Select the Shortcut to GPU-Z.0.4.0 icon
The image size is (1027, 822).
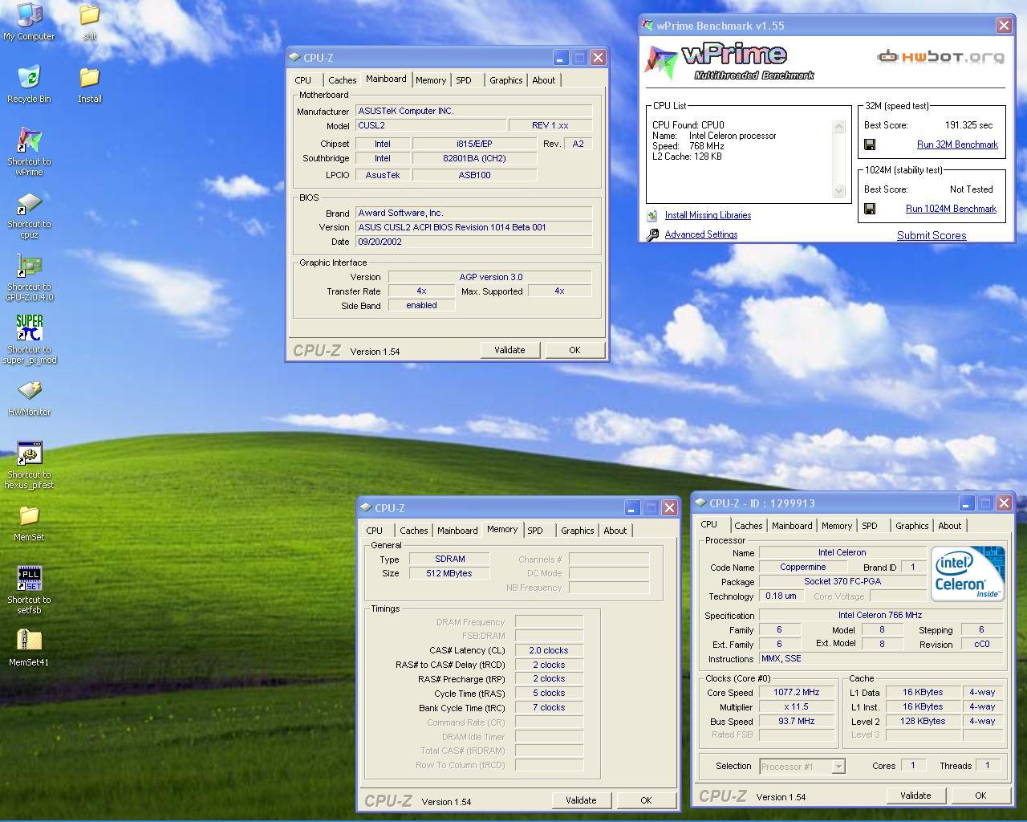[x=29, y=277]
